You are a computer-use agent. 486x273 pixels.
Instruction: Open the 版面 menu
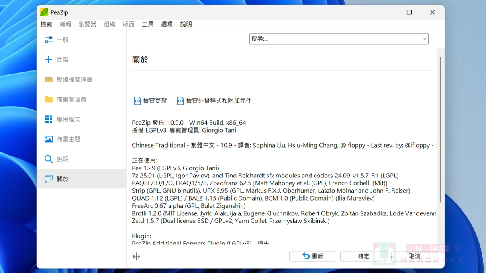coord(129,24)
